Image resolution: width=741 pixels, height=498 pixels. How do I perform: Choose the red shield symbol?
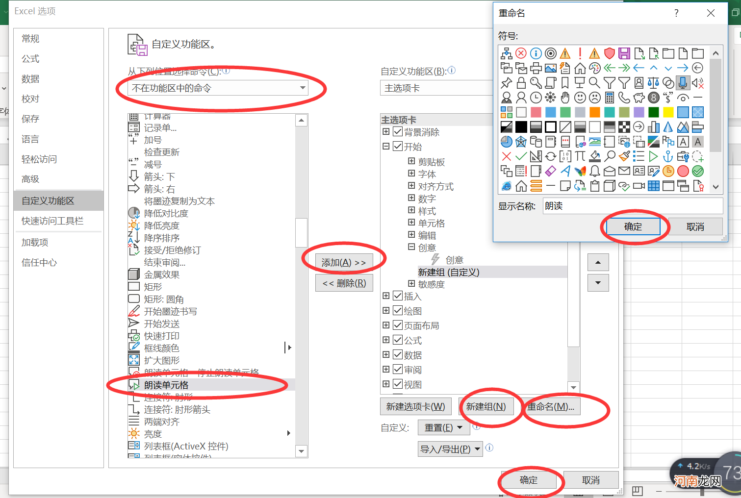point(609,53)
